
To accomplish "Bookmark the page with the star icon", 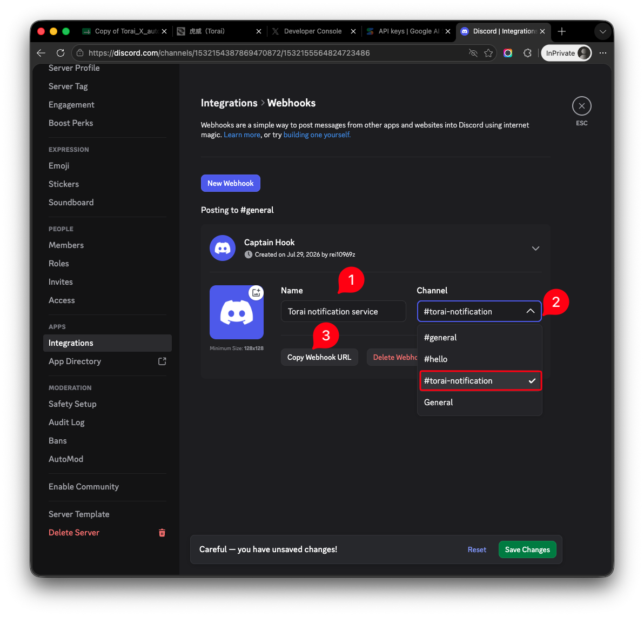I will point(488,53).
